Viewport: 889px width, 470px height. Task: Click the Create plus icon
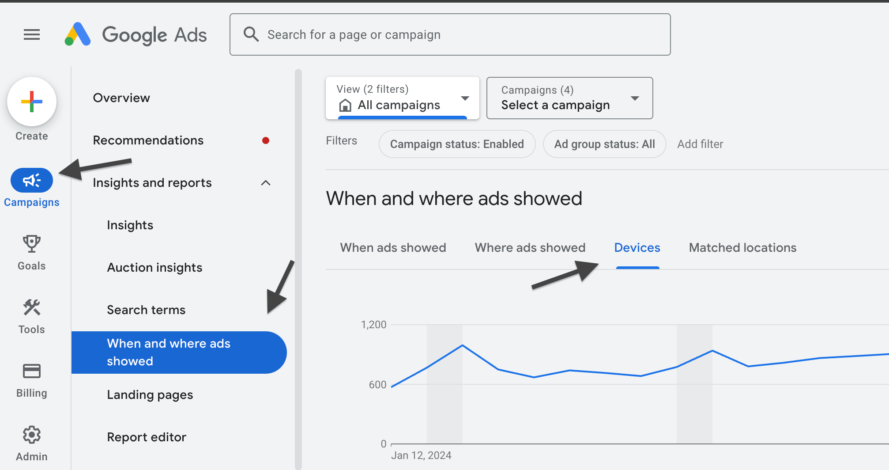31,102
